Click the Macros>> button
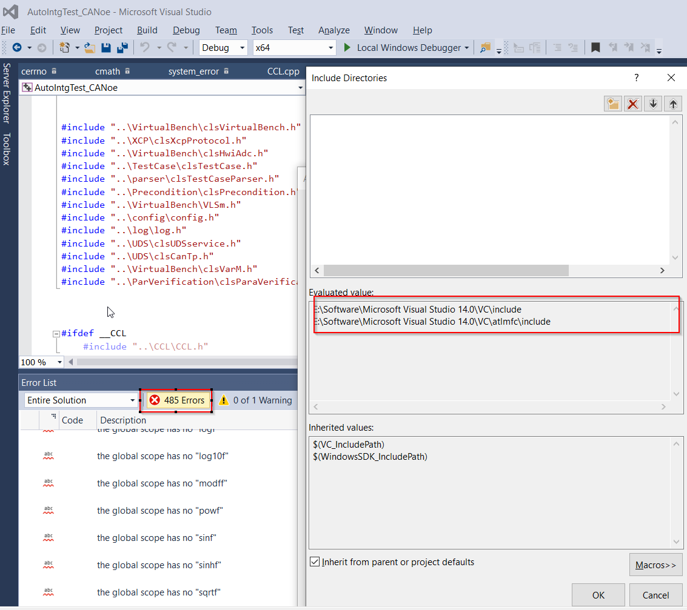Viewport: 687px width, 610px height. [655, 565]
